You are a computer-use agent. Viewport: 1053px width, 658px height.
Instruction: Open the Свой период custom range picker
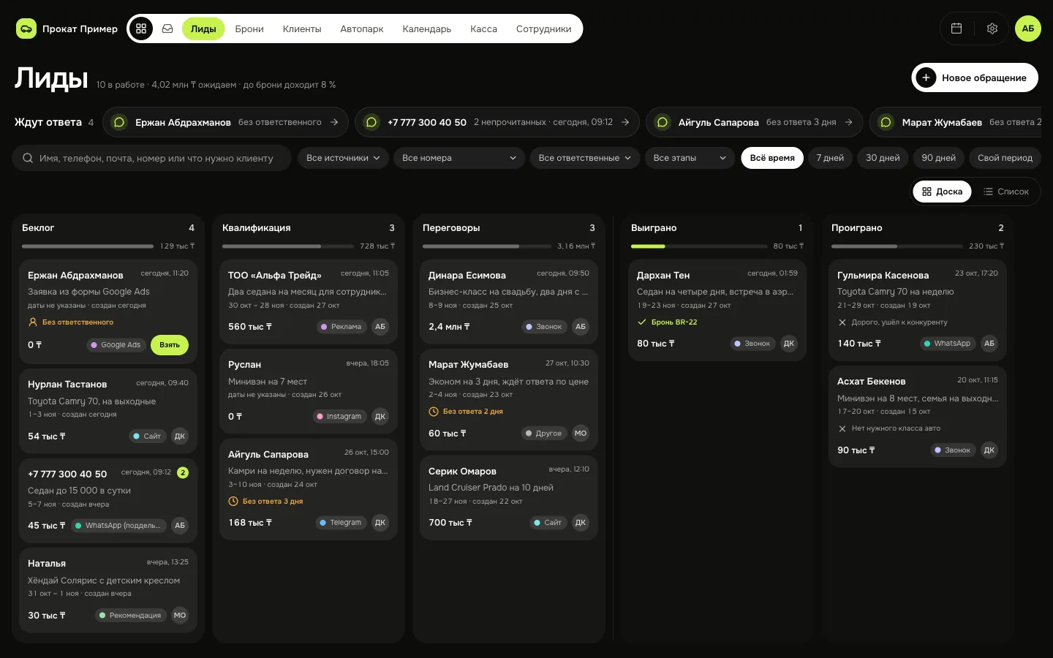point(1005,158)
